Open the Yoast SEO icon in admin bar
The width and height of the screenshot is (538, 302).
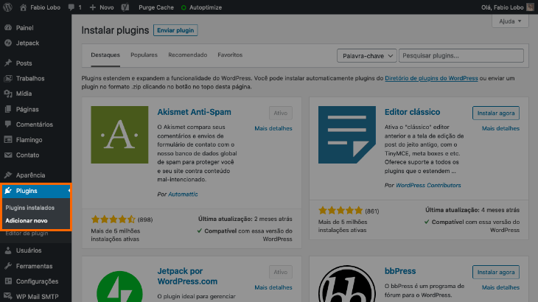tap(125, 7)
